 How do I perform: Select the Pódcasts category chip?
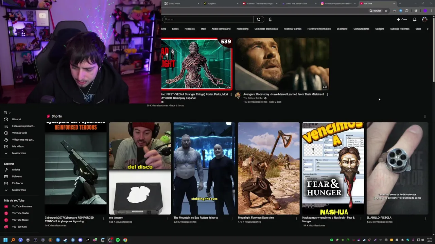pyautogui.click(x=190, y=29)
